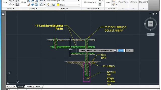Insert a Table from Annotation panel
This screenshot has height=90, width=161.
point(100,4)
